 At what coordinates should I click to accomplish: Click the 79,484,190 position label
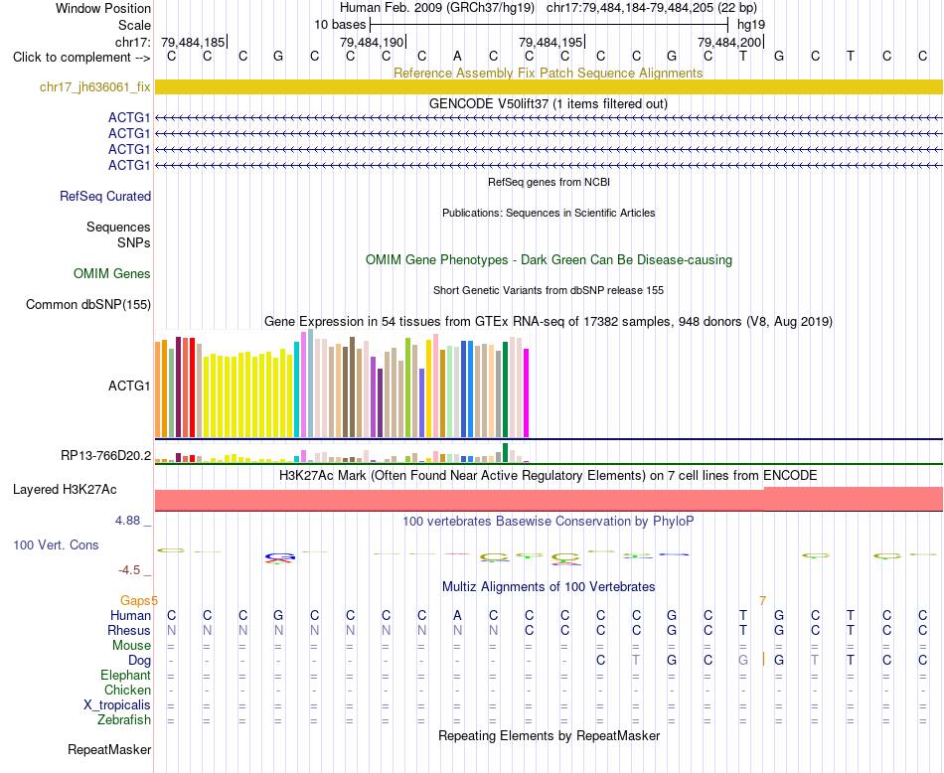[x=372, y=42]
